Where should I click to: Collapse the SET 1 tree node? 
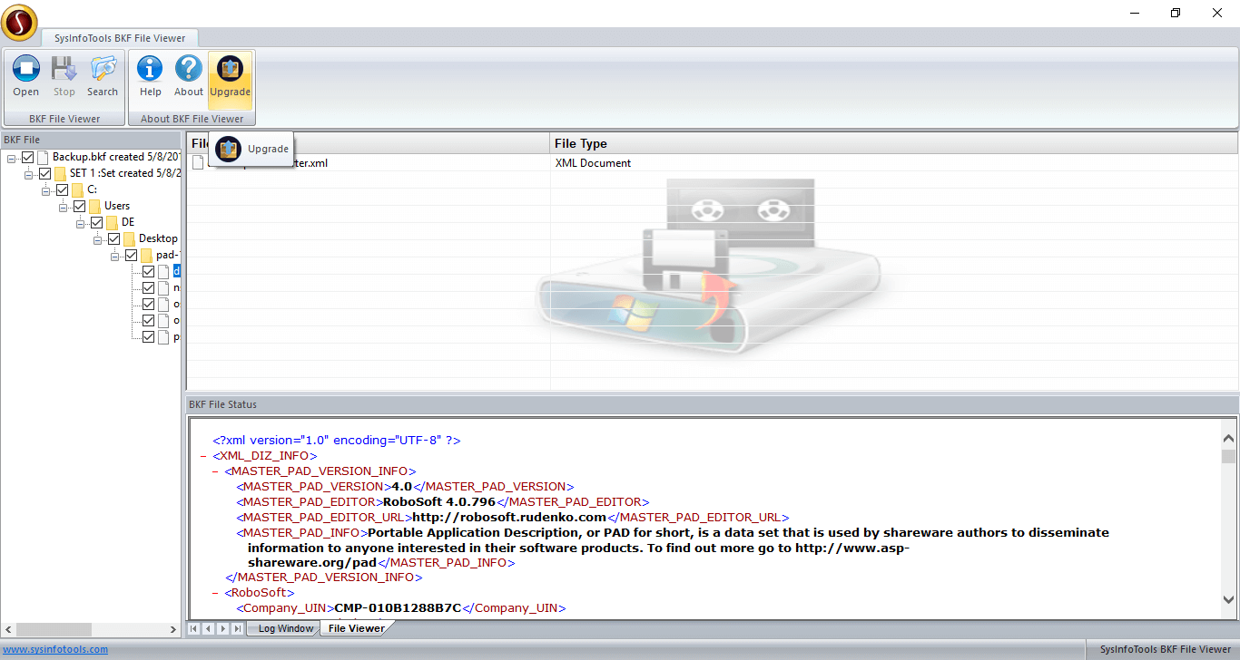(29, 174)
